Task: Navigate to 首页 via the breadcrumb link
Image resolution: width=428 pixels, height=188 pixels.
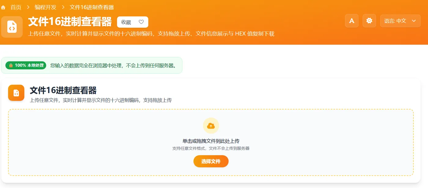Action: (x=16, y=7)
